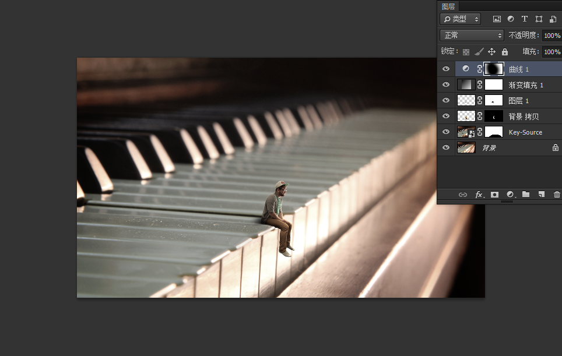Select layer name 背景 拷贝
The image size is (562, 356).
pos(524,117)
